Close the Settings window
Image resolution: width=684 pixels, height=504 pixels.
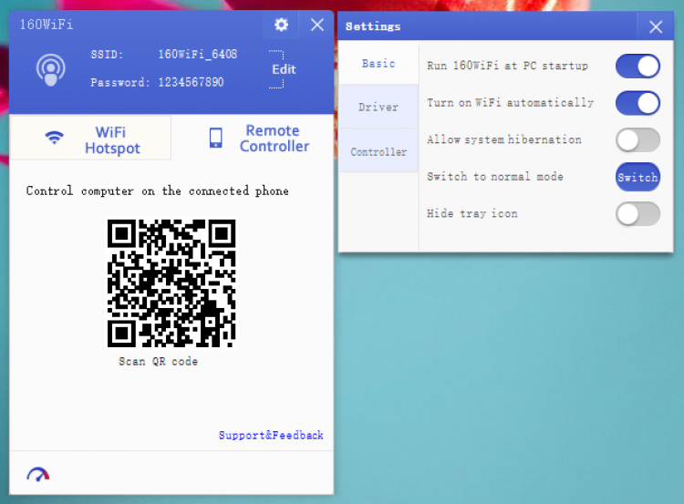pyautogui.click(x=656, y=27)
